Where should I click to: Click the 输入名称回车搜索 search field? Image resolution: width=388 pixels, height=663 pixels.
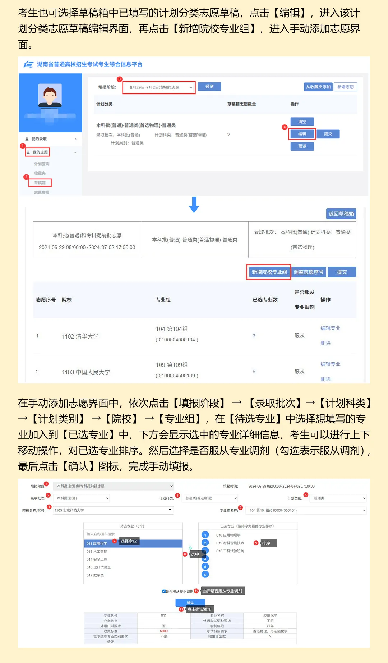[x=133, y=534]
